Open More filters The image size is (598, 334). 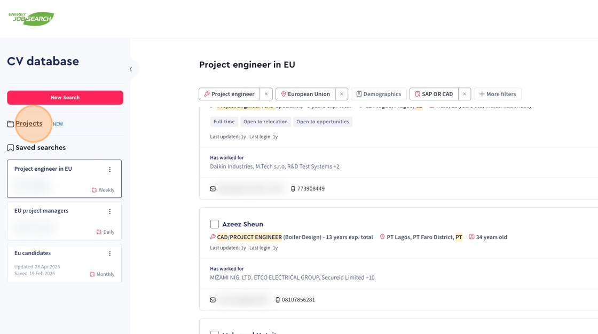[x=498, y=94]
